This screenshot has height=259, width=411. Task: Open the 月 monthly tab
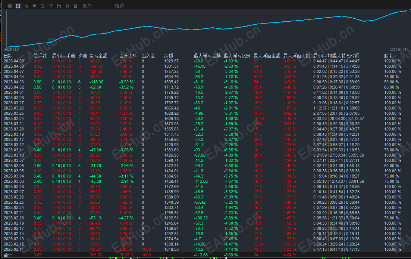pyautogui.click(x=35, y=6)
